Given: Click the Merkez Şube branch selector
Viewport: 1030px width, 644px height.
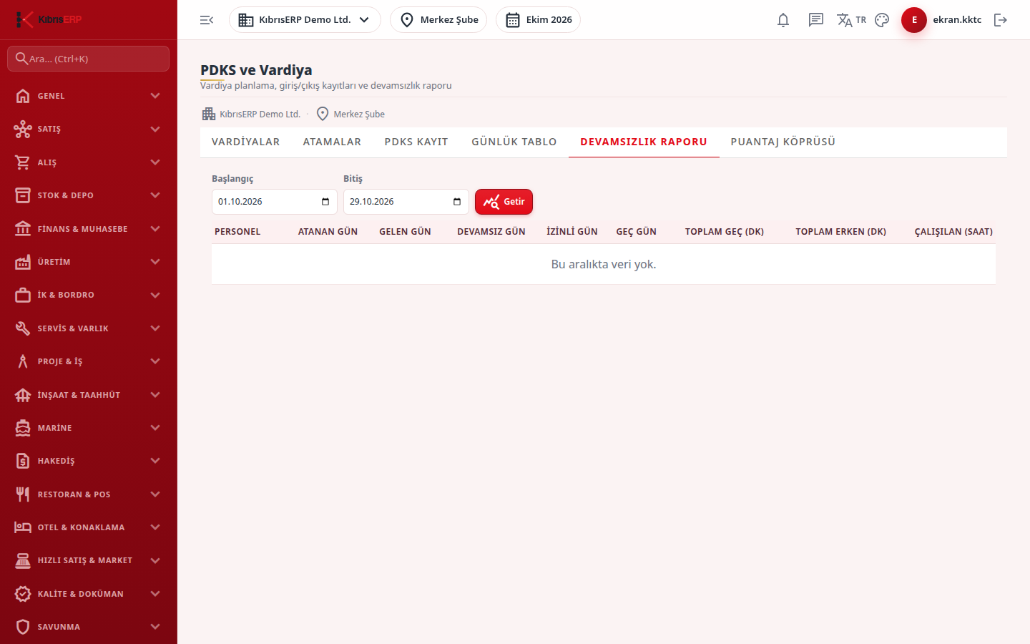Looking at the screenshot, I should tap(438, 20).
